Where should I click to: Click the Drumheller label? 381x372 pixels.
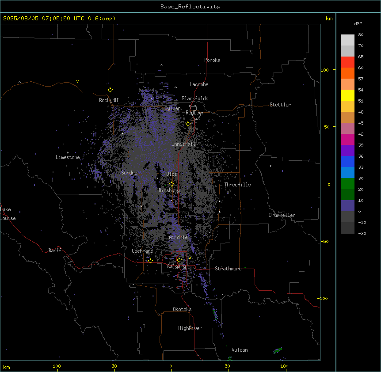pyautogui.click(x=282, y=215)
